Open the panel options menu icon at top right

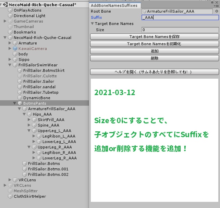click(217, 6)
